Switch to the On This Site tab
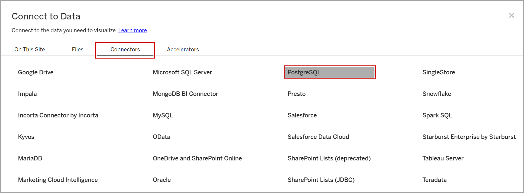This screenshot has height=193, width=524. point(30,49)
